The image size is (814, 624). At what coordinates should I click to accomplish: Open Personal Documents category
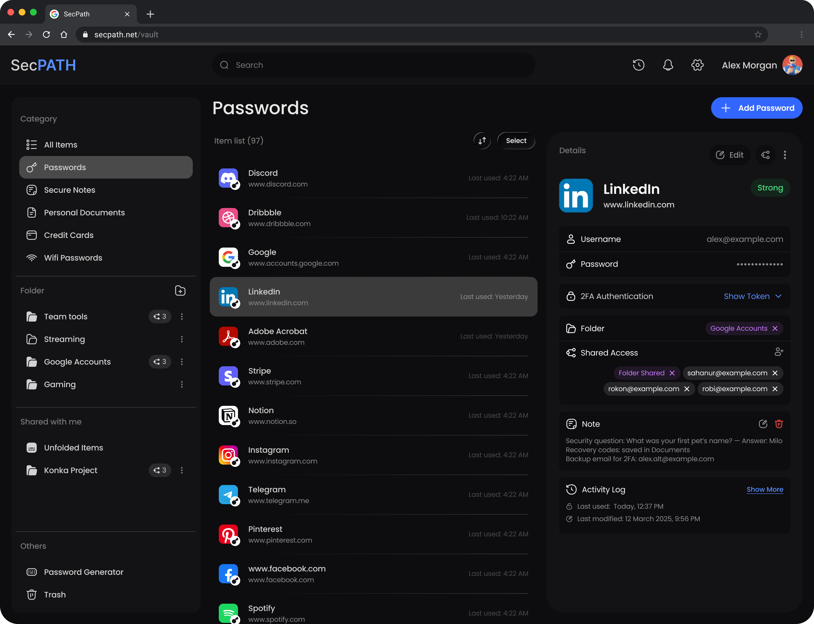(x=106, y=213)
